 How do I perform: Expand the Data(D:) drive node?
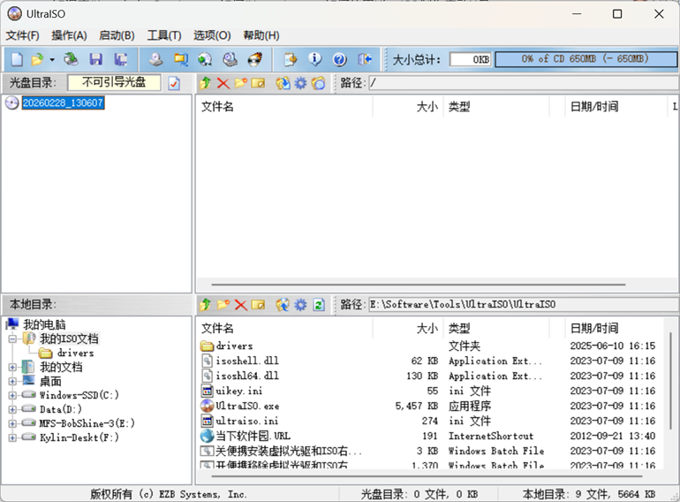pos(12,409)
